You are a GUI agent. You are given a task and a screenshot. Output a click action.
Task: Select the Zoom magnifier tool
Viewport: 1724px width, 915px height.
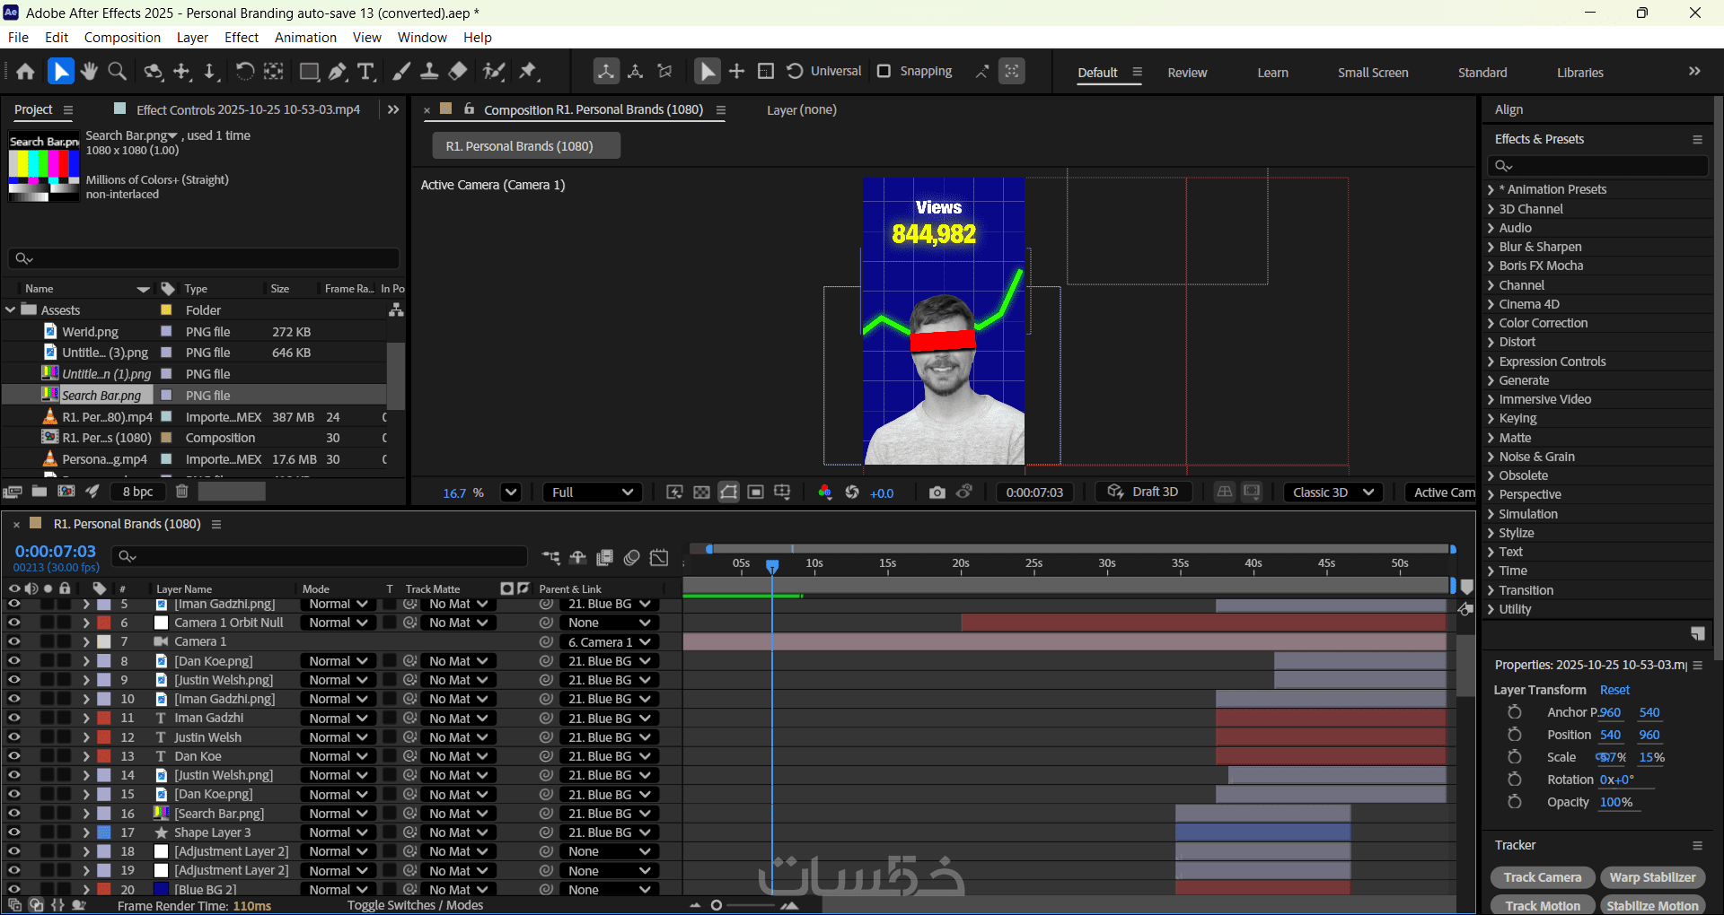pyautogui.click(x=117, y=72)
